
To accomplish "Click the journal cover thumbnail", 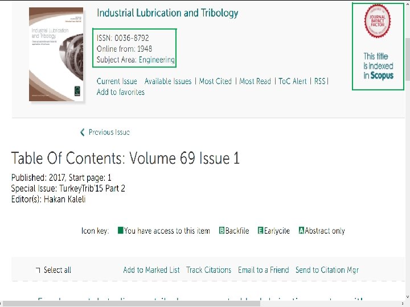I will click(56, 54).
